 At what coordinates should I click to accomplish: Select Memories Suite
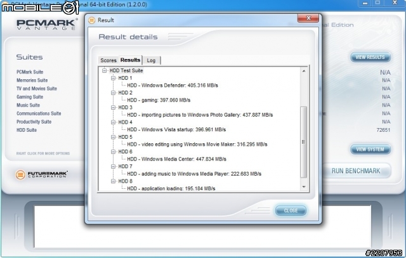[x=32, y=81]
